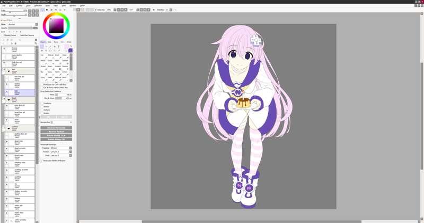Collapse the 'clothes' layer folder
424x223 pixels.
tap(8, 128)
